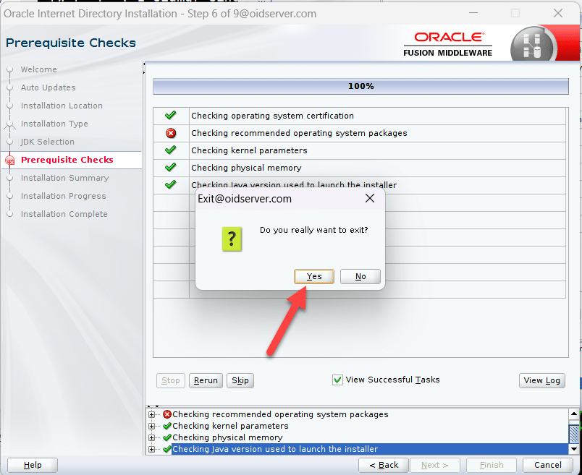
Task: Expand the Java version log tree node
Action: 152,450
